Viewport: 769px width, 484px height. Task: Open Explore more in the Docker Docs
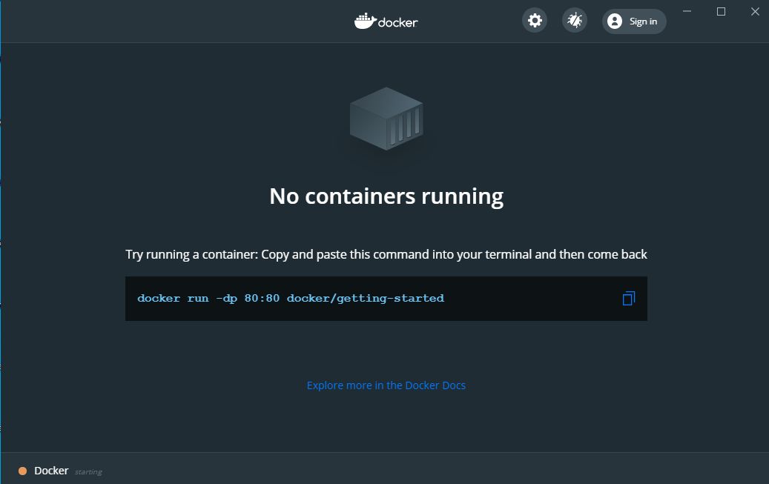click(386, 385)
